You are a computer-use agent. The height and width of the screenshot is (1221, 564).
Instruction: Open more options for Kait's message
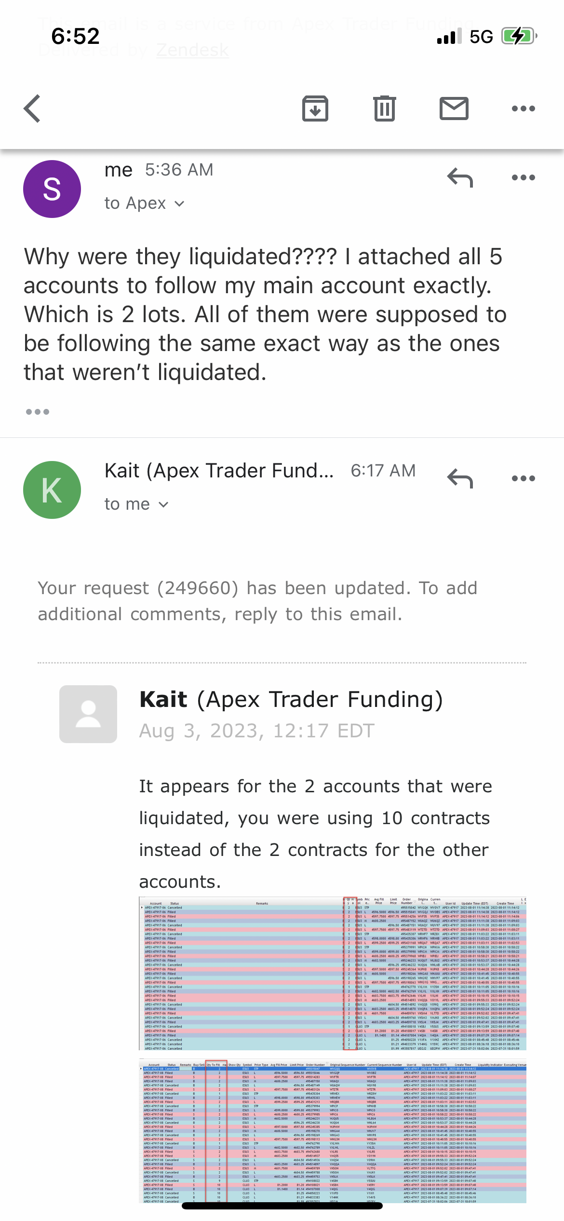pyautogui.click(x=523, y=479)
